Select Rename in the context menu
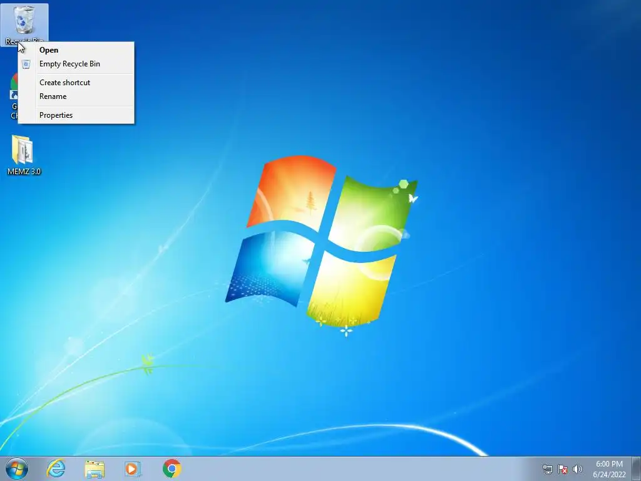The image size is (641, 481). coord(76,96)
